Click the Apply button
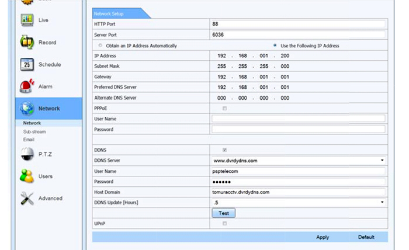The image size is (409, 250). coord(323,237)
